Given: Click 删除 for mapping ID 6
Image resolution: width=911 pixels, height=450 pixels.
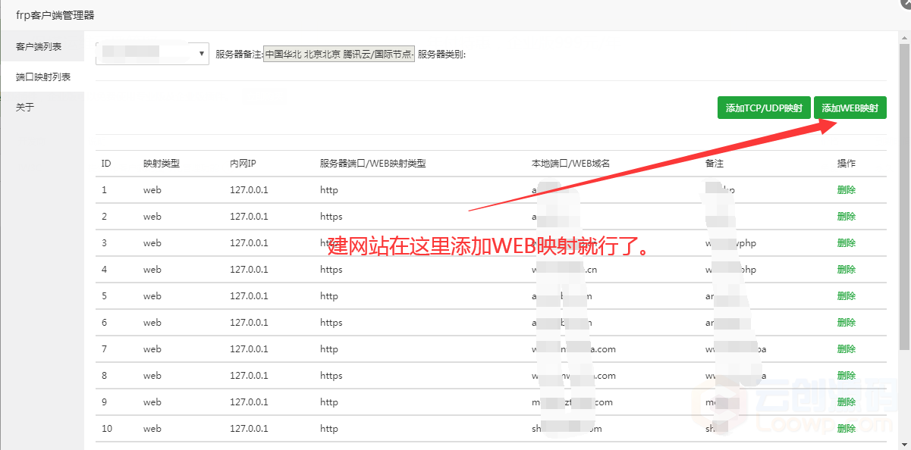Looking at the screenshot, I should click(x=846, y=323).
